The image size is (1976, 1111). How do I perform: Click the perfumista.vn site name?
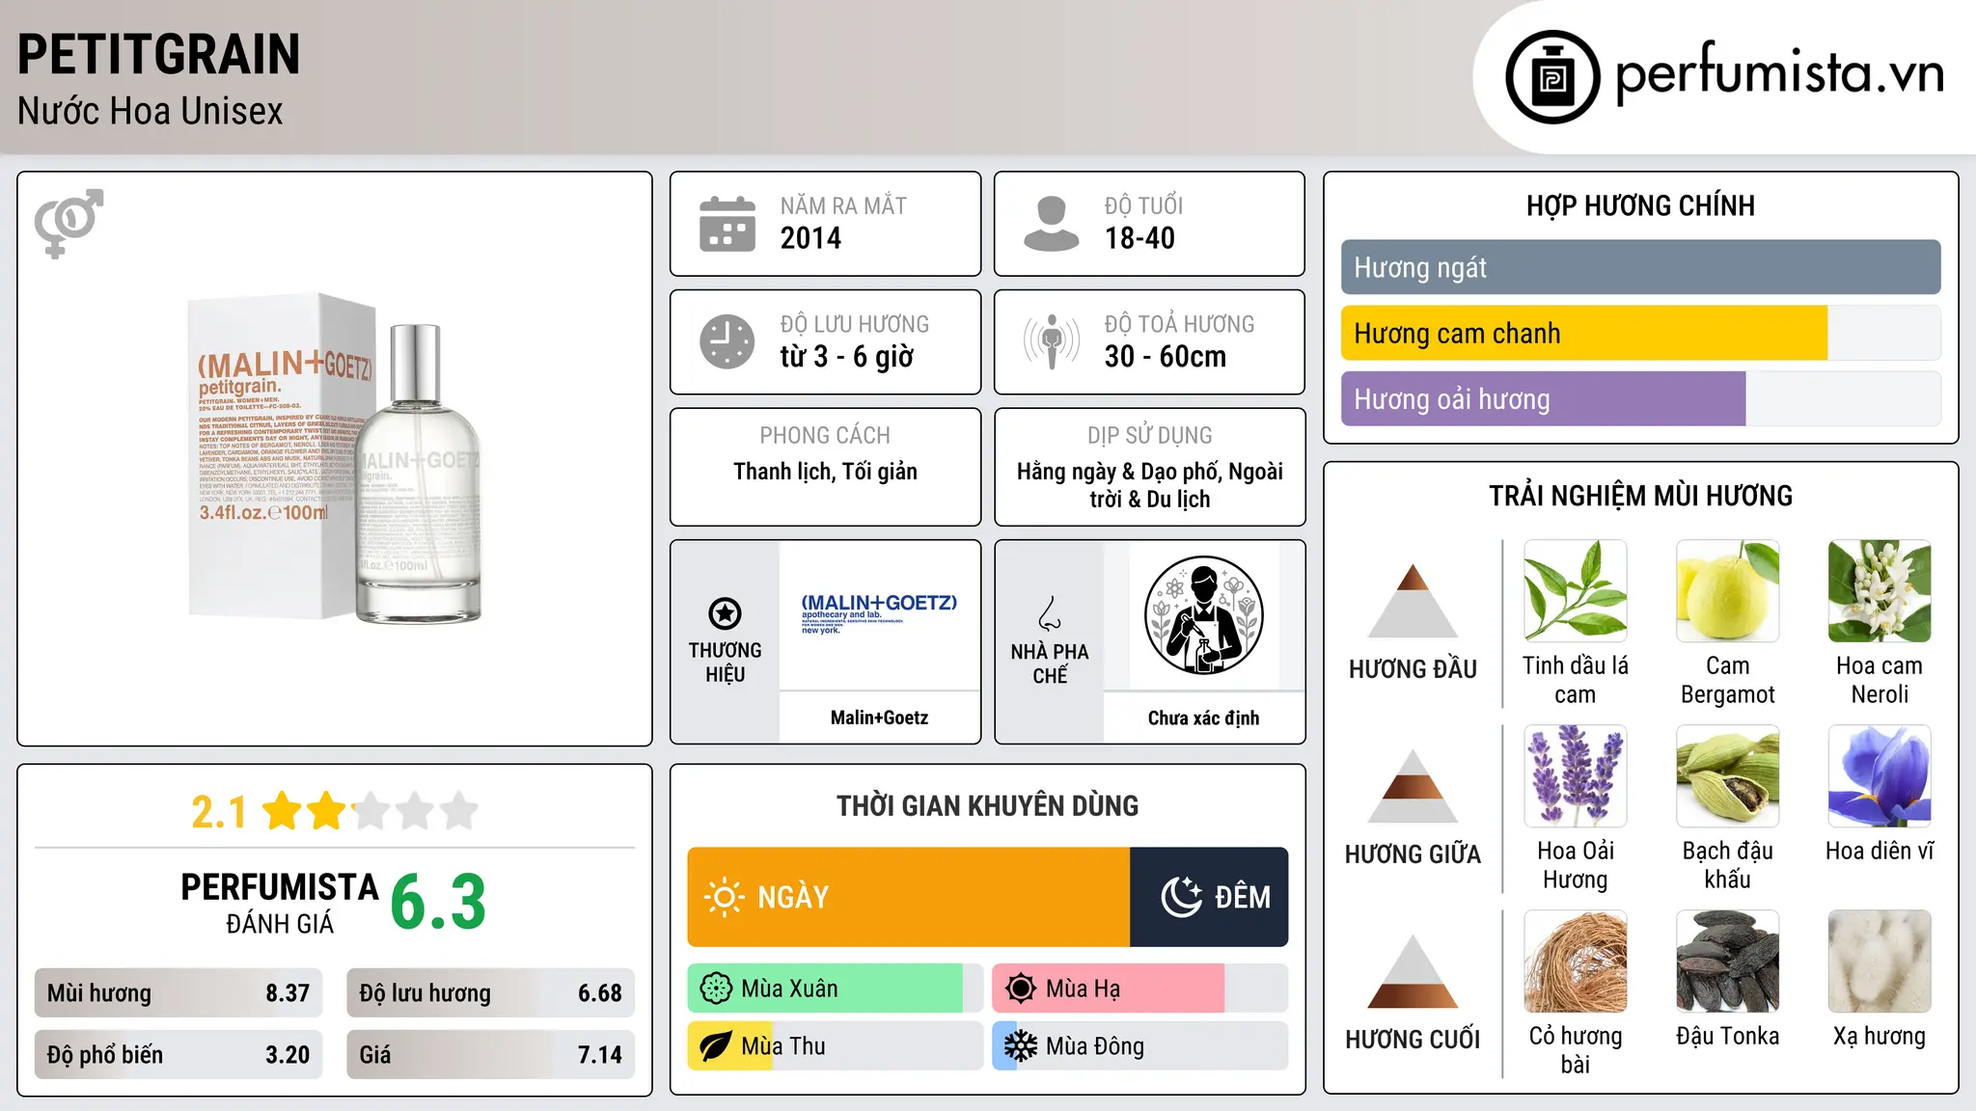point(1779,74)
